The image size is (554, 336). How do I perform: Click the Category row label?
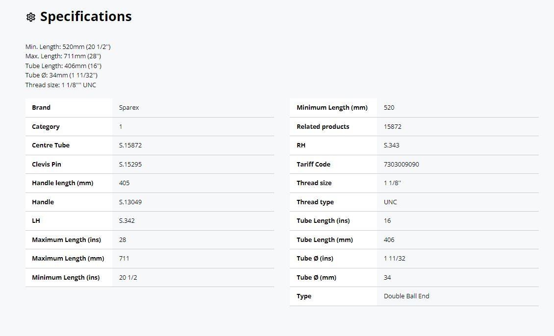pyautogui.click(x=46, y=126)
